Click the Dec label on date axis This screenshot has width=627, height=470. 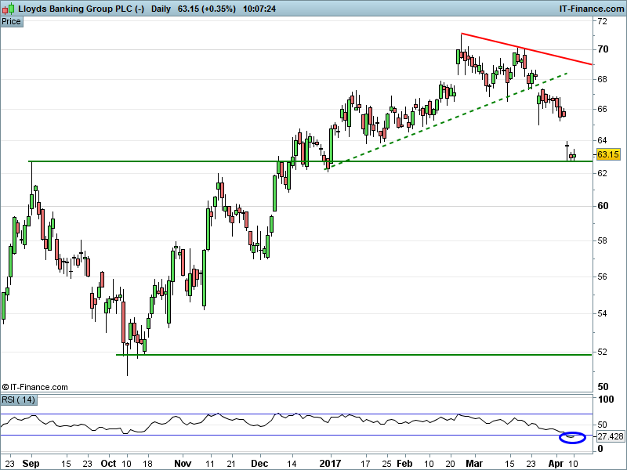point(259,463)
